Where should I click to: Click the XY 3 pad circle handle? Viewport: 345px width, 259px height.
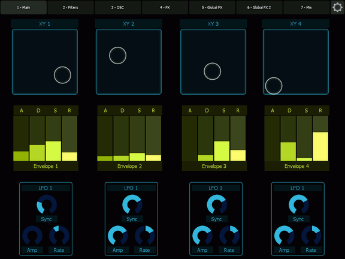tap(212, 71)
